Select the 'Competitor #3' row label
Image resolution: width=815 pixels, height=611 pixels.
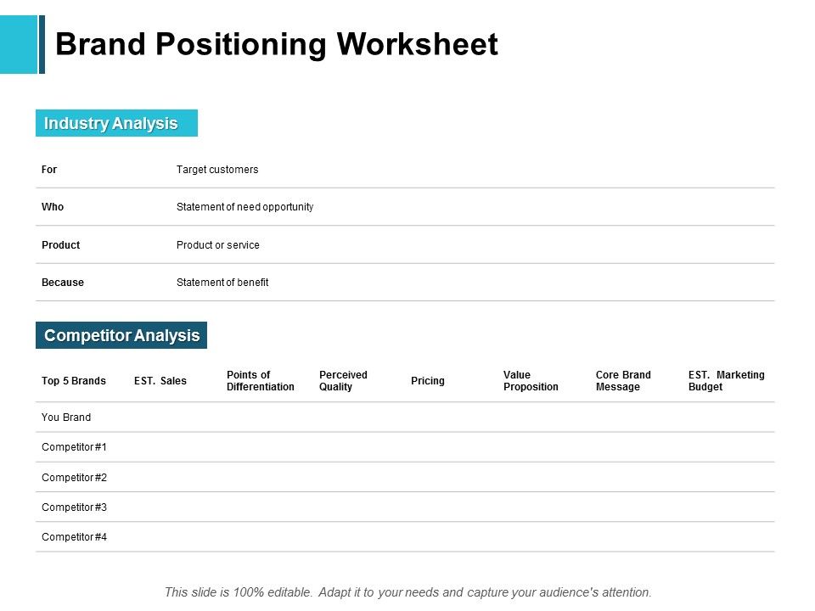coord(74,507)
